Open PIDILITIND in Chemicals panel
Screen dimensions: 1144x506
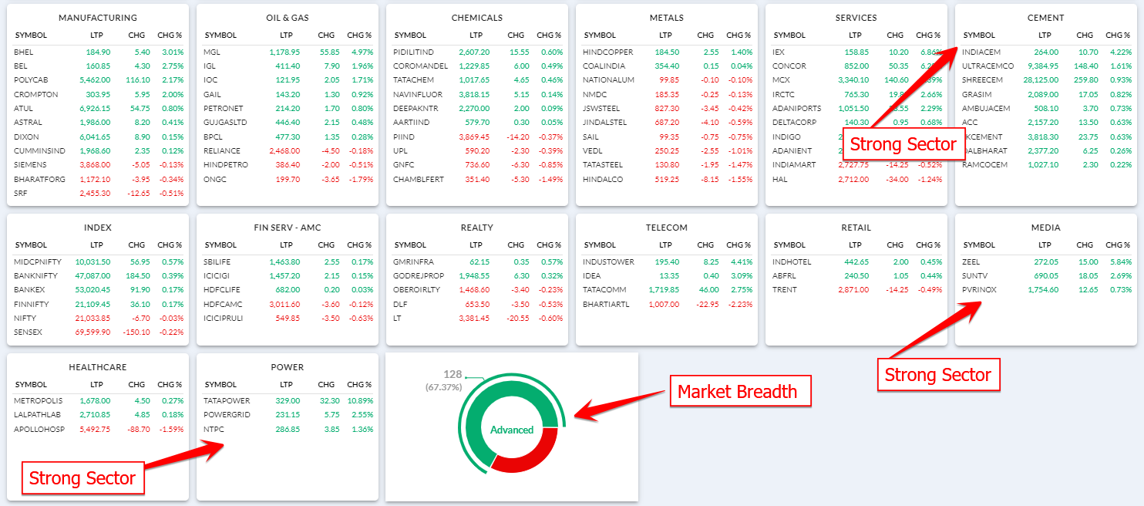[x=414, y=52]
